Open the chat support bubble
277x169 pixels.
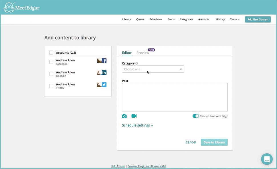[267, 159]
